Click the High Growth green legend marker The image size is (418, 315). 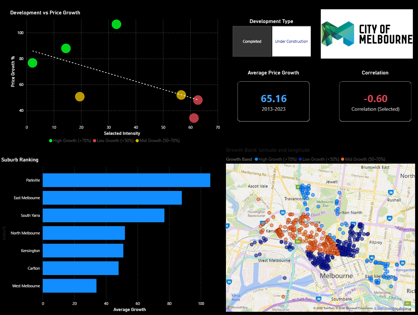tap(51, 141)
